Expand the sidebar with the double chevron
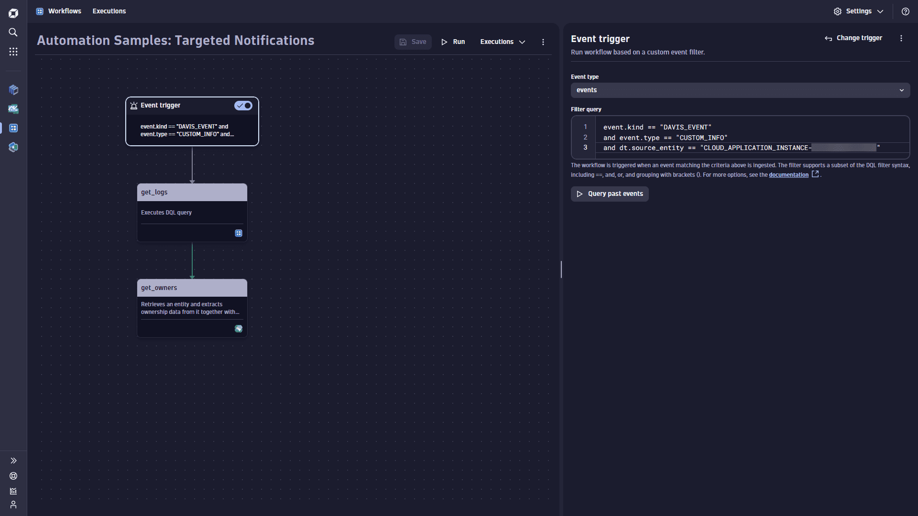Image resolution: width=918 pixels, height=516 pixels. (x=13, y=461)
